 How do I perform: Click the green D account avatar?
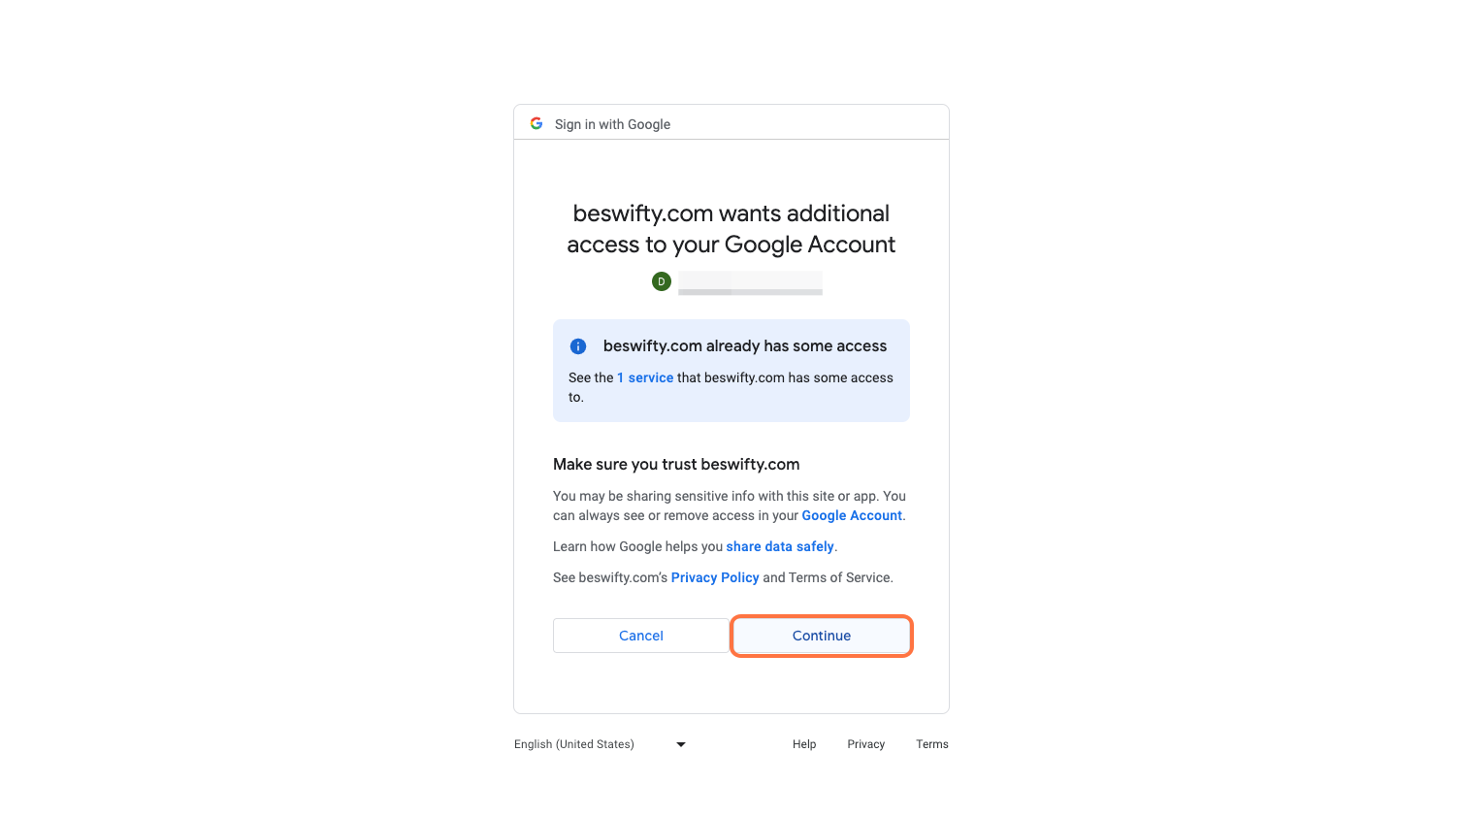pyautogui.click(x=662, y=281)
